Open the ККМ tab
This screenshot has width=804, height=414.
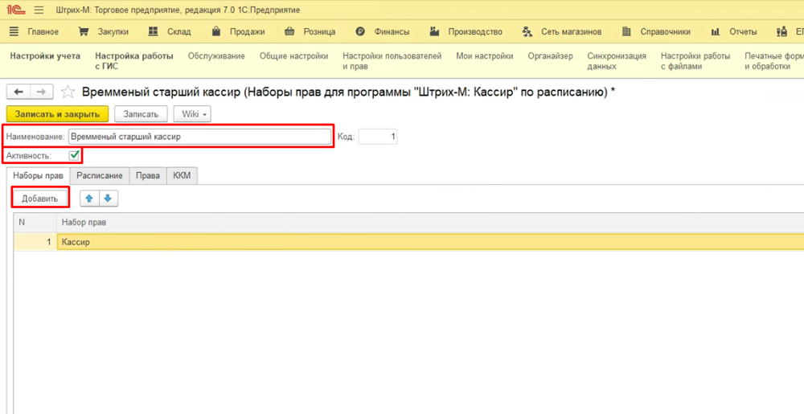(x=182, y=175)
